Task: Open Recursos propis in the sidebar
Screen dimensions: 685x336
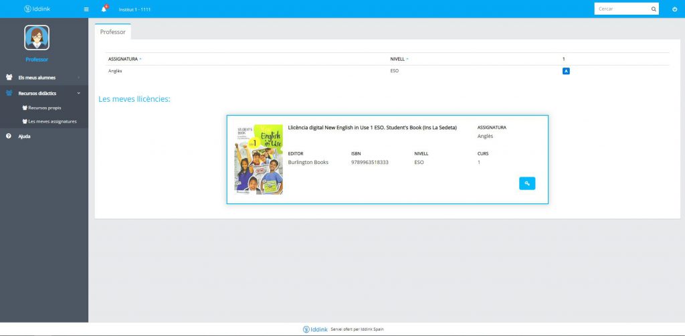Action: [x=44, y=108]
